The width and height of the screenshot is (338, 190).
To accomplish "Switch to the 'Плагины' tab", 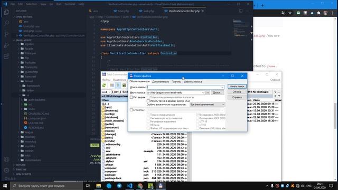I will click(x=176, y=82).
